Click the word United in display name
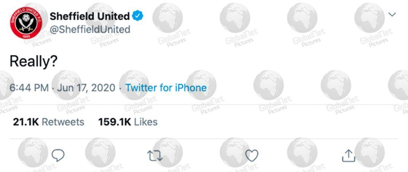The height and width of the screenshot is (172, 408). click(x=114, y=16)
